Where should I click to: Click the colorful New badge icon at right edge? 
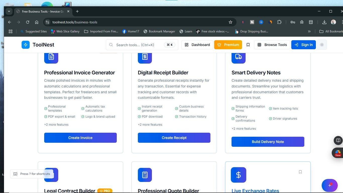coord(338,153)
